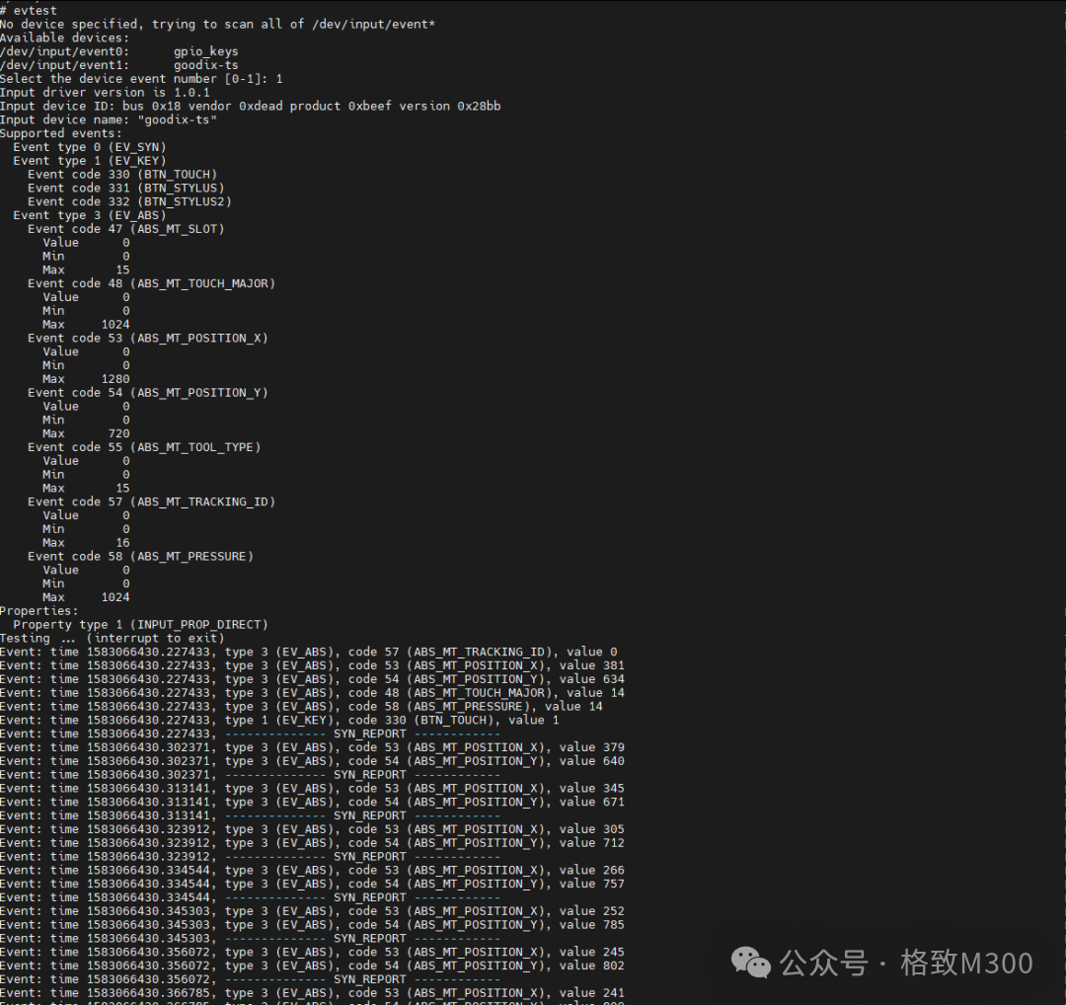Screen dimensions: 1066x1005
Task: Click the ABS_MT_PRESSURE value 14 event line
Action: (x=301, y=707)
